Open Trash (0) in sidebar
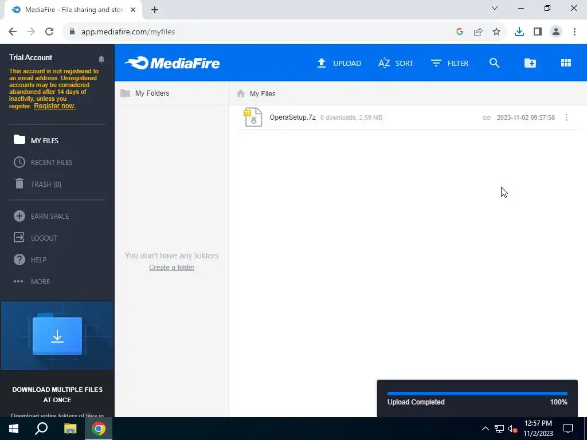Viewport: 587px width, 440px height. point(37,184)
